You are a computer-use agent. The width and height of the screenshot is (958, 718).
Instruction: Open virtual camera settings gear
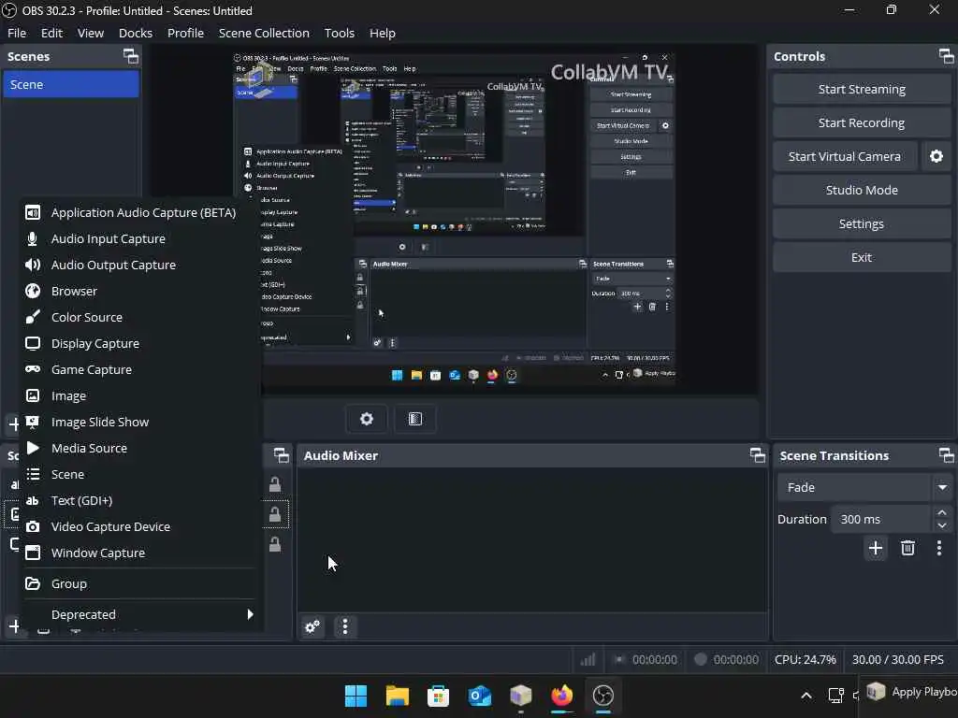click(936, 156)
